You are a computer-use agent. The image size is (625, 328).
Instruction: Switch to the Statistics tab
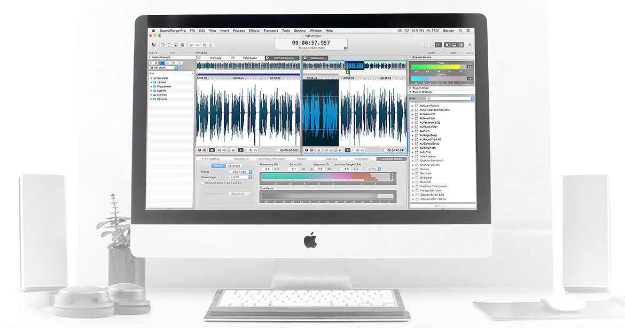click(x=332, y=159)
